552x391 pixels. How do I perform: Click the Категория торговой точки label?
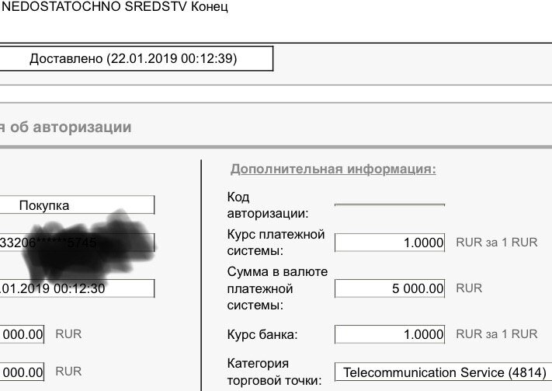[275, 372]
